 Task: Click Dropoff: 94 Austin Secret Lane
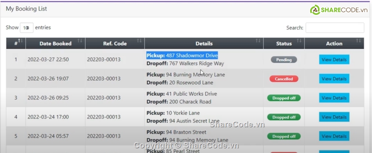point(183,121)
